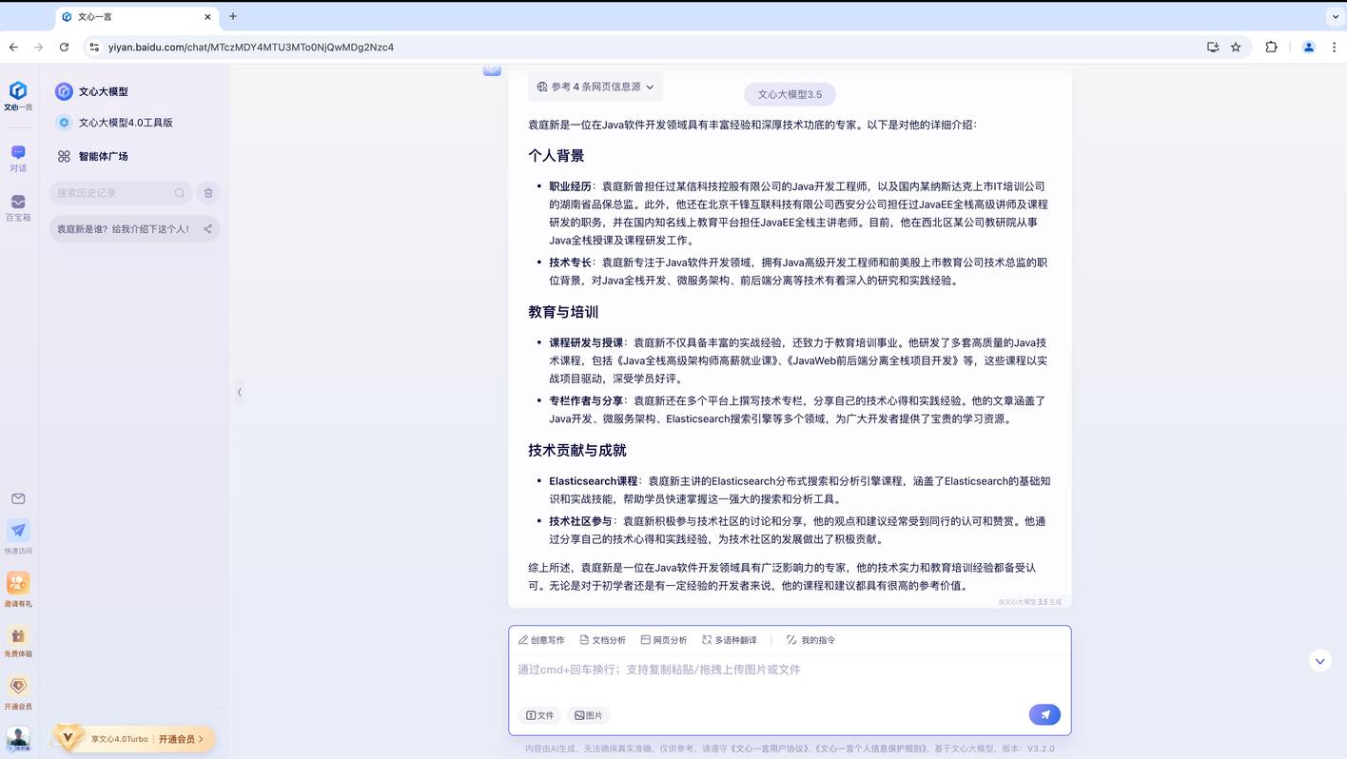Open the 百宝箱 toolbox
The height and width of the screenshot is (759, 1347).
[x=18, y=207]
